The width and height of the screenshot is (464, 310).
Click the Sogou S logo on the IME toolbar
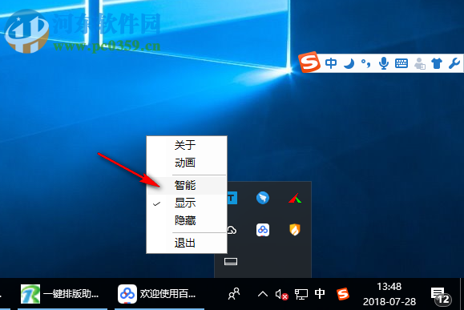point(309,62)
